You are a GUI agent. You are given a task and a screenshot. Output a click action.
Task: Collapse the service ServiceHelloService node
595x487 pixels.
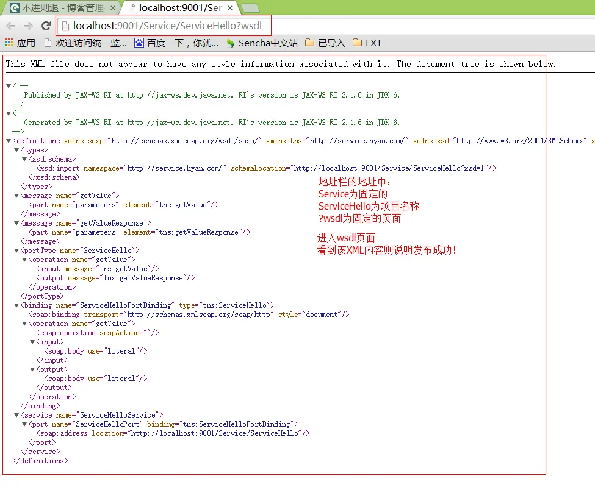pos(16,415)
